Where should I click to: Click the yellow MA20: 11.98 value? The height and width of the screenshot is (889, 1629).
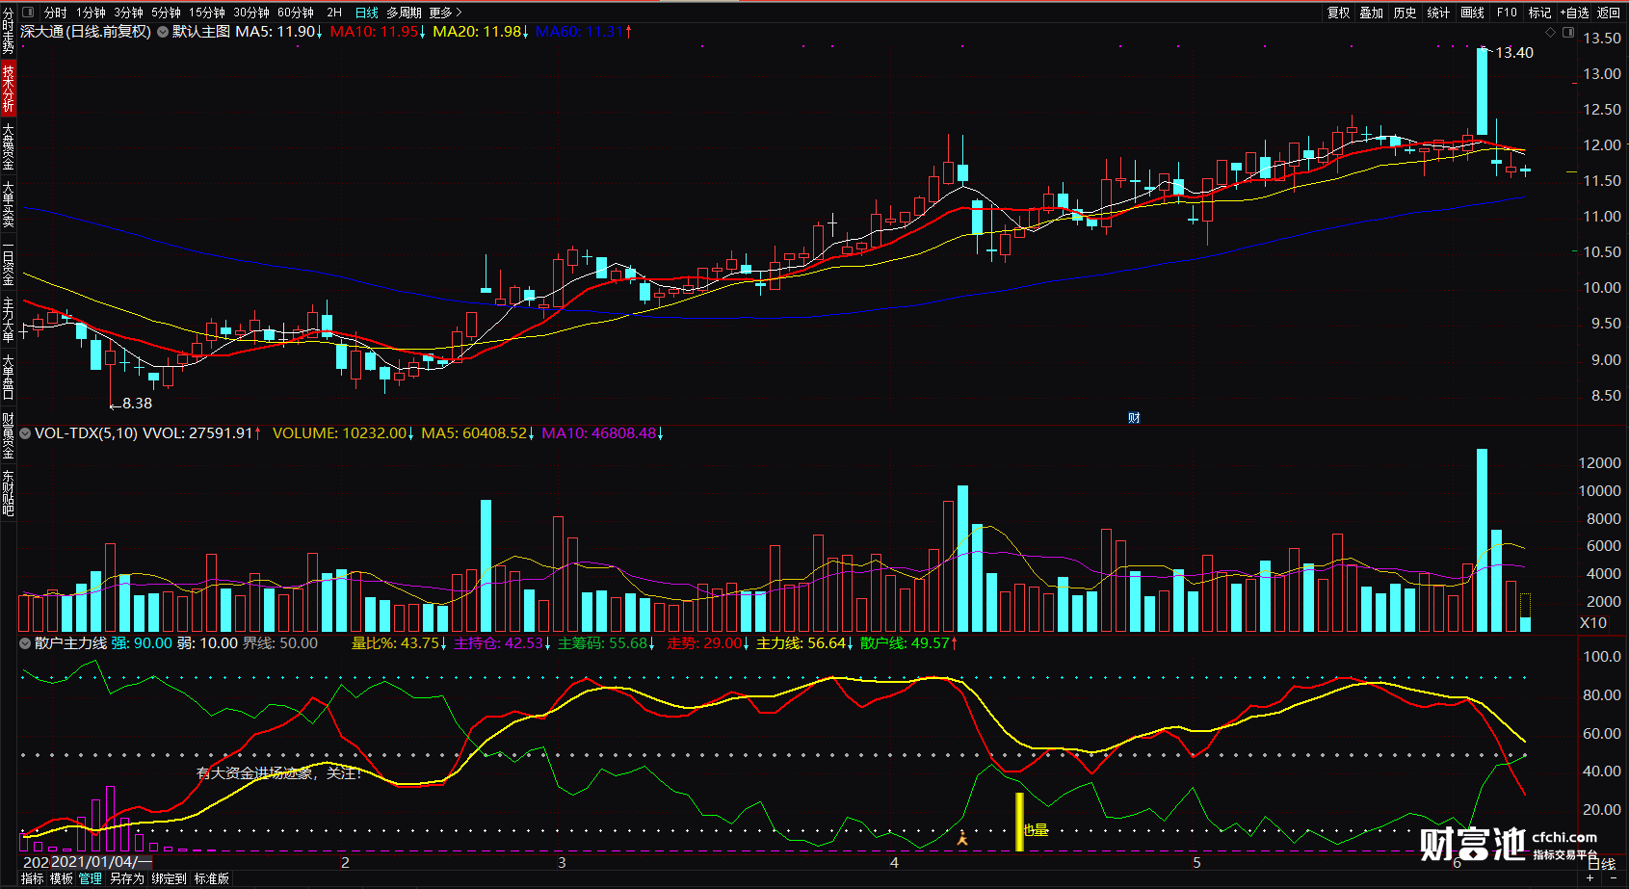pyautogui.click(x=481, y=32)
